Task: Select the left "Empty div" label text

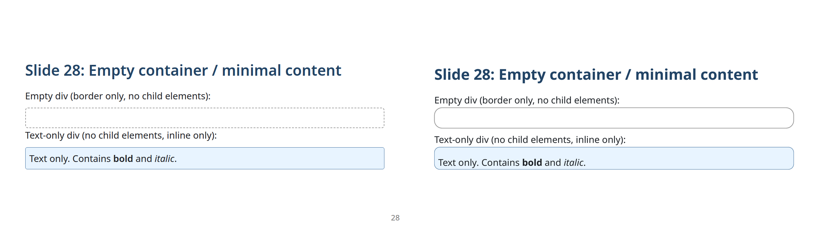Action: (118, 96)
